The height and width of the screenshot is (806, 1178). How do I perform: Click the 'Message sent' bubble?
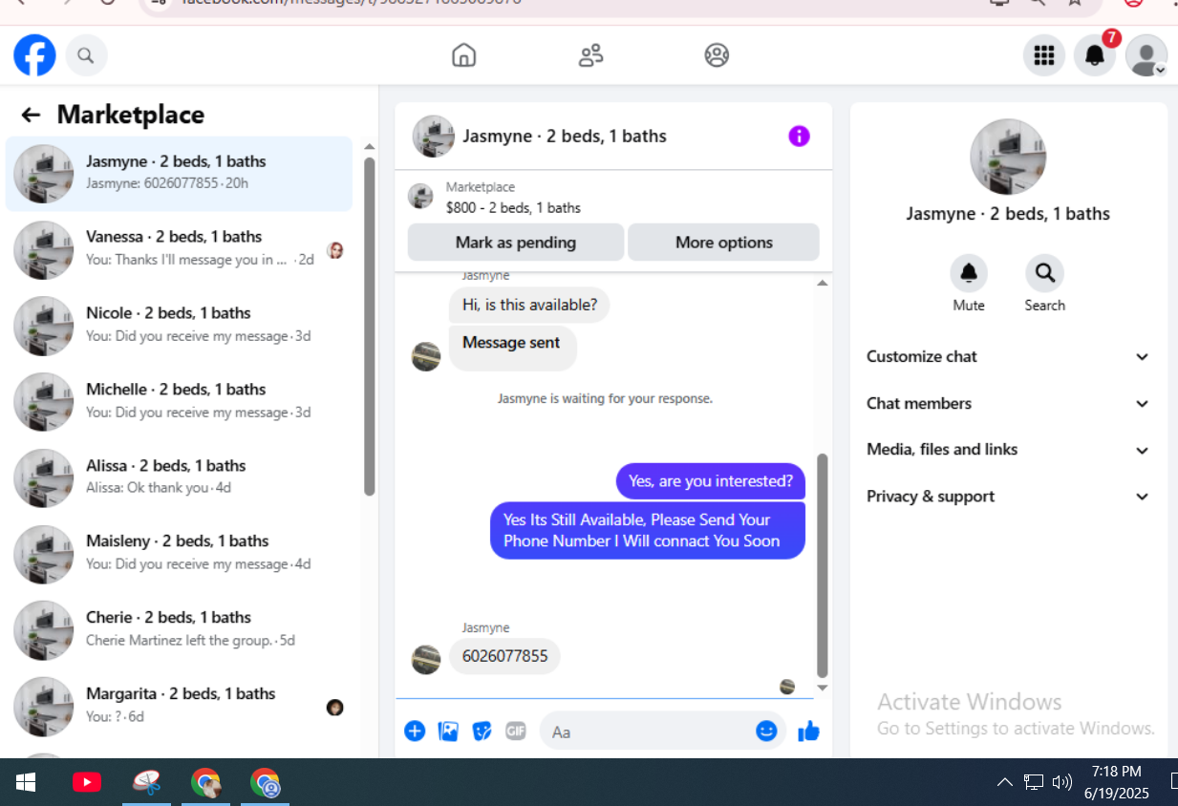tap(512, 348)
